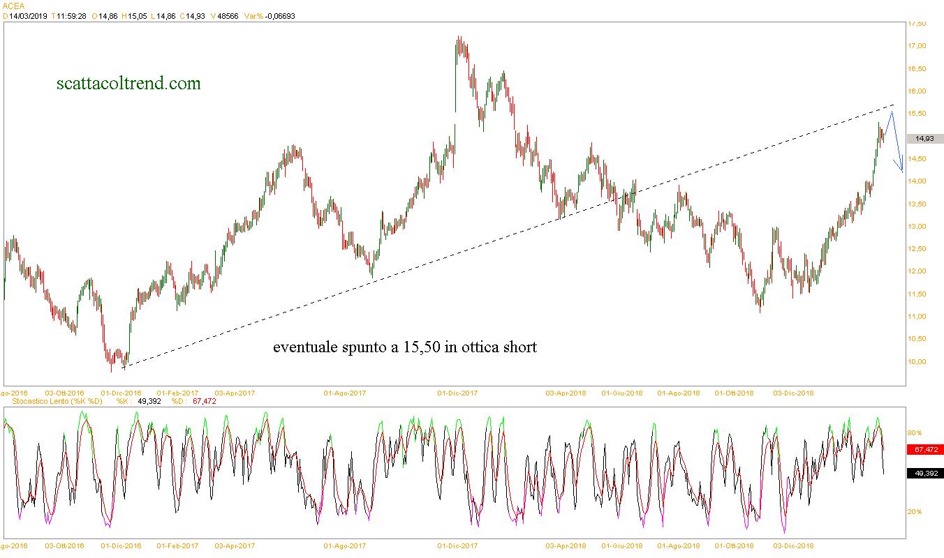This screenshot has height=558, width=944.
Task: Click the scattacoltrend.com watermark text
Action: point(128,84)
